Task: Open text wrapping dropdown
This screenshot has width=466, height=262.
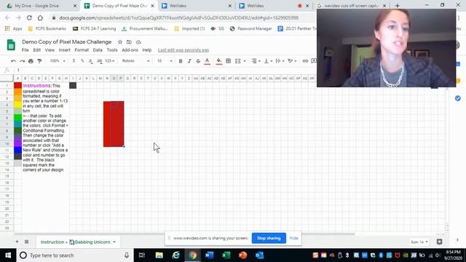Action: point(280,61)
